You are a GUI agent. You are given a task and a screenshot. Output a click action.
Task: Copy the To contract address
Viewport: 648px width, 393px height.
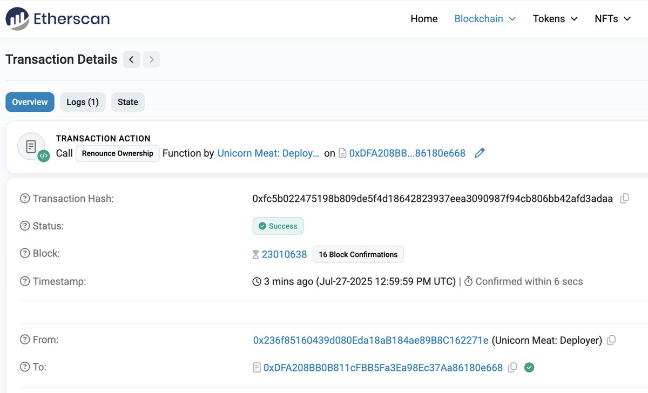coord(512,368)
